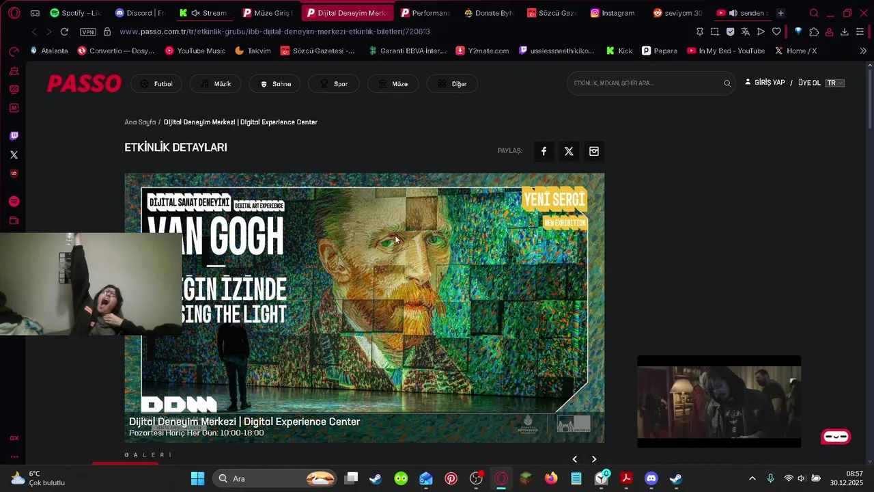This screenshot has width=874, height=492.
Task: Open the VPN badge in the address bar
Action: tap(88, 31)
